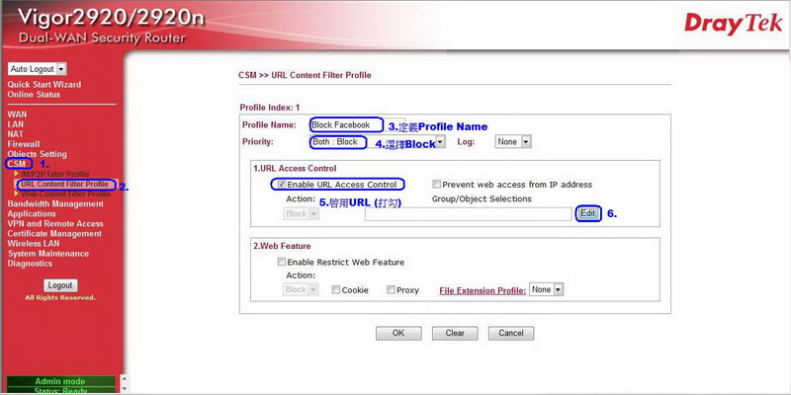Check Enable Restrict Web Feature
Screen dimensions: 791x395
281,262
